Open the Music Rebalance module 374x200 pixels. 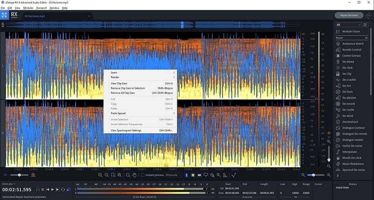pyautogui.click(x=350, y=164)
